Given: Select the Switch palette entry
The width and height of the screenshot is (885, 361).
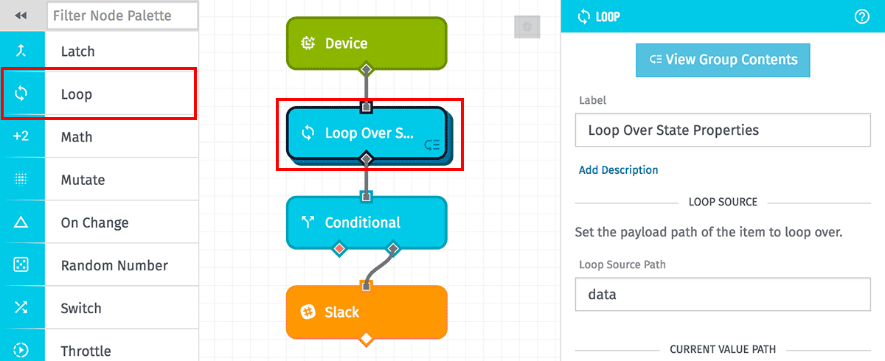Looking at the screenshot, I should tap(122, 308).
